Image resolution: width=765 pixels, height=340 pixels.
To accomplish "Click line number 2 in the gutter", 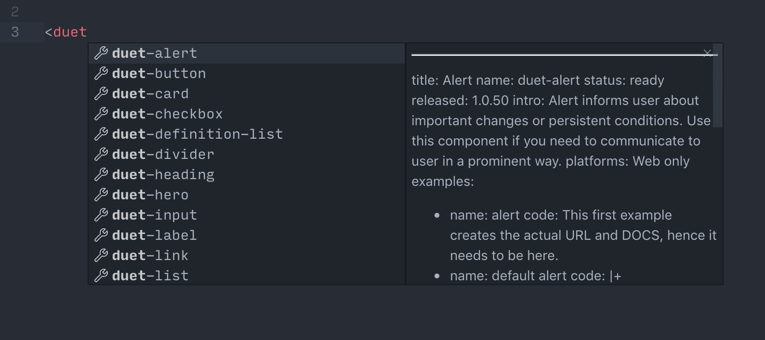I will [15, 12].
